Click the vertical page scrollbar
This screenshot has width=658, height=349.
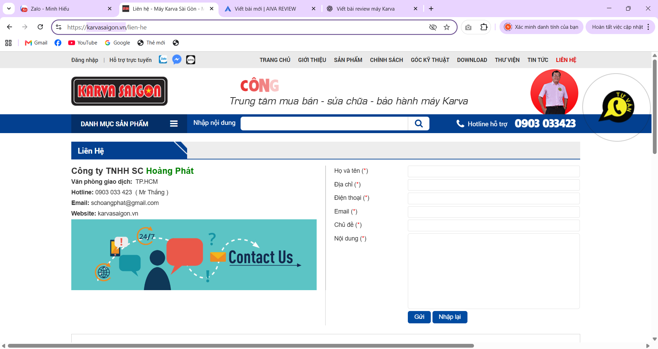pyautogui.click(x=655, y=107)
